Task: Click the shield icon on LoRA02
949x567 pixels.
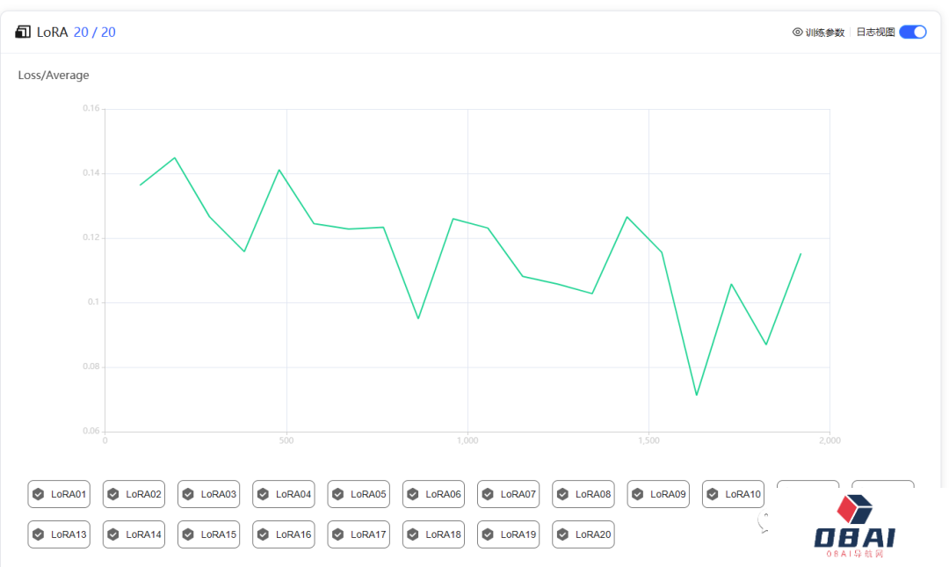Action: coord(113,494)
